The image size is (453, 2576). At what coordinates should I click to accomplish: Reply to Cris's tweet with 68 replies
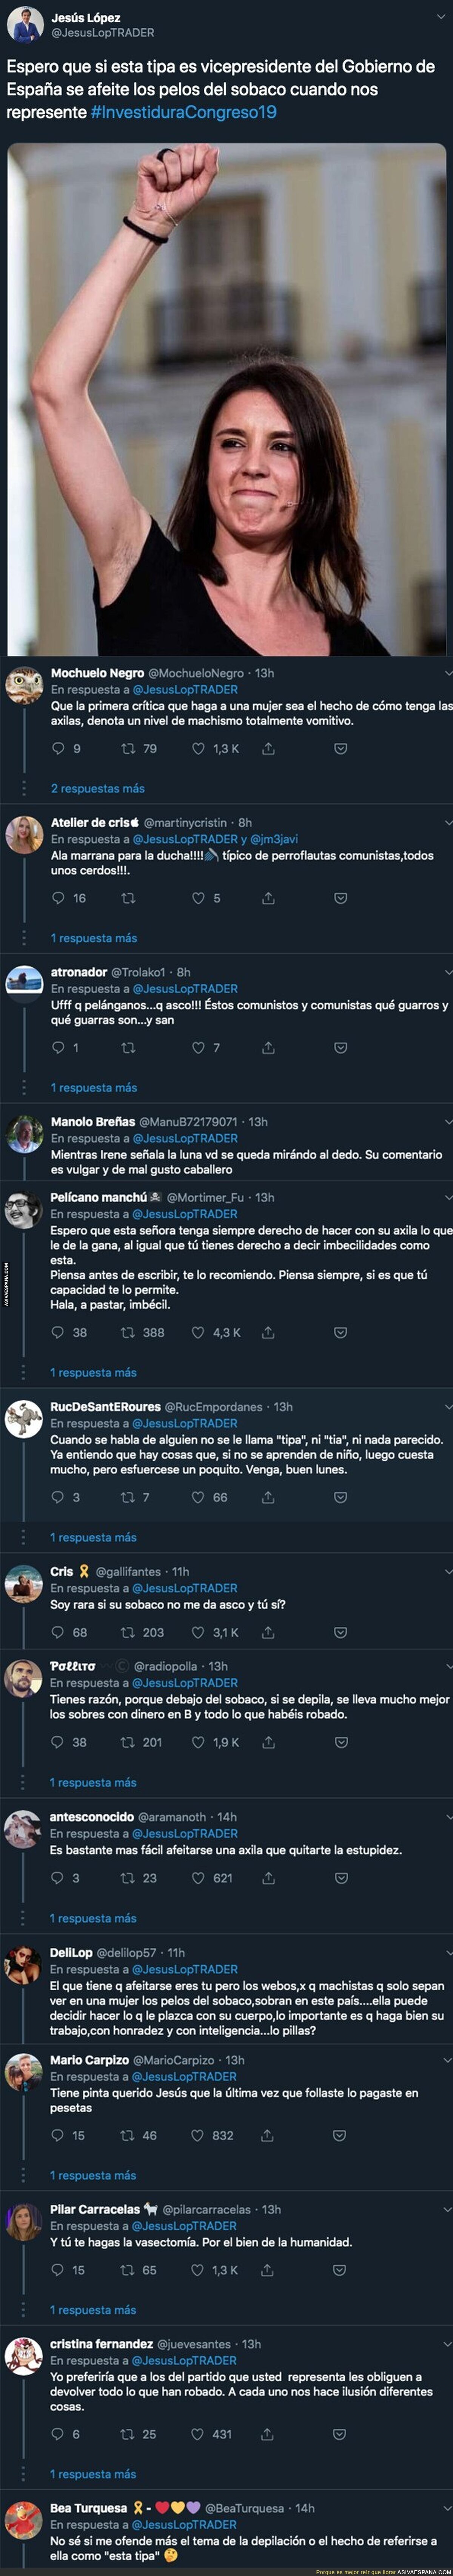58,1632
